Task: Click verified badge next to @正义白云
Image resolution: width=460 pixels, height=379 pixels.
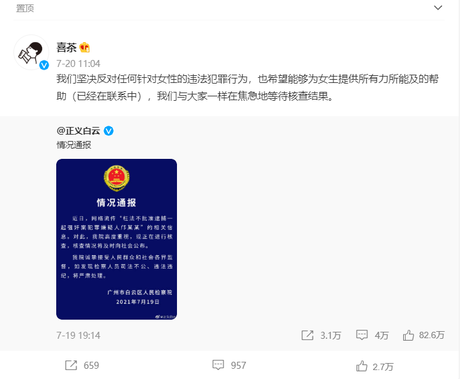Action: click(x=109, y=131)
